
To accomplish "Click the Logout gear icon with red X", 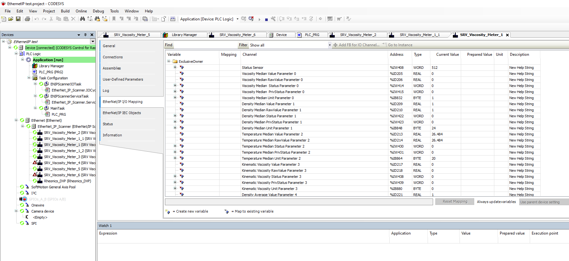I will [x=251, y=19].
